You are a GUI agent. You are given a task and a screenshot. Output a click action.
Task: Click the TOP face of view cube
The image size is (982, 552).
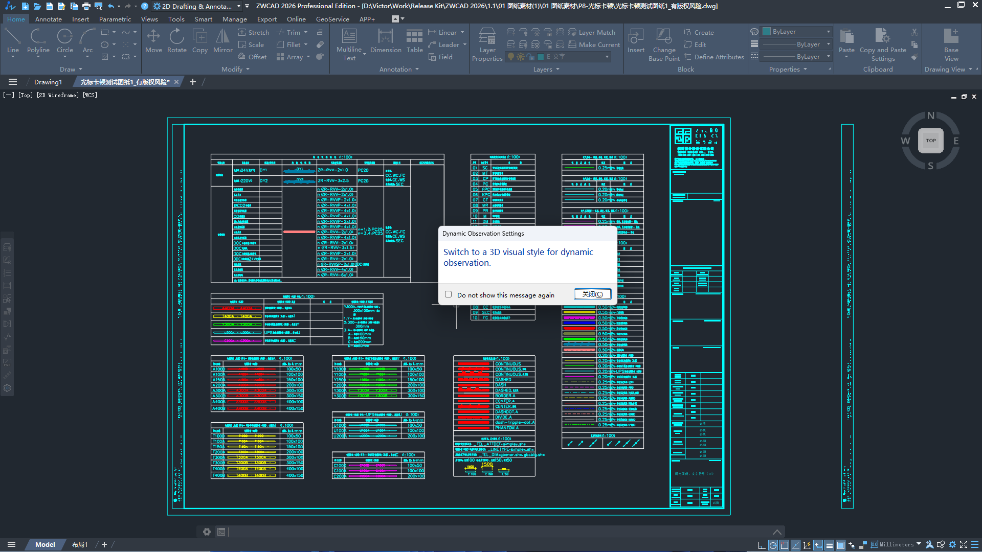click(930, 141)
